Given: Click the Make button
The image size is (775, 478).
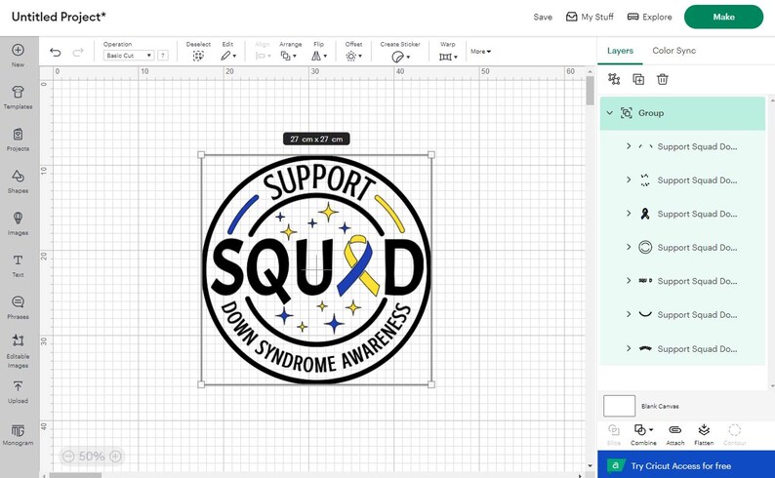Looking at the screenshot, I should pyautogui.click(x=723, y=17).
